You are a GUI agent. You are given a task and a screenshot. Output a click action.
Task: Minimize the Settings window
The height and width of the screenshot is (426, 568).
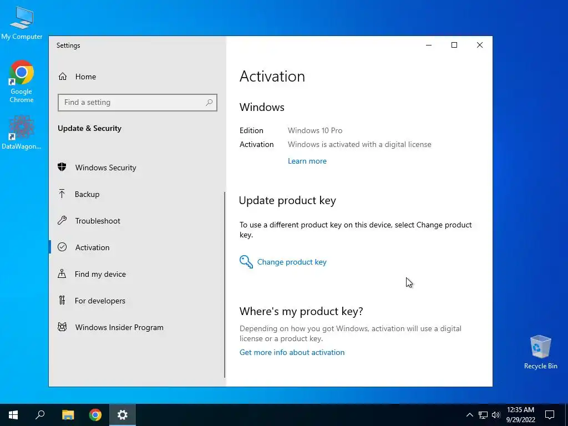429,45
